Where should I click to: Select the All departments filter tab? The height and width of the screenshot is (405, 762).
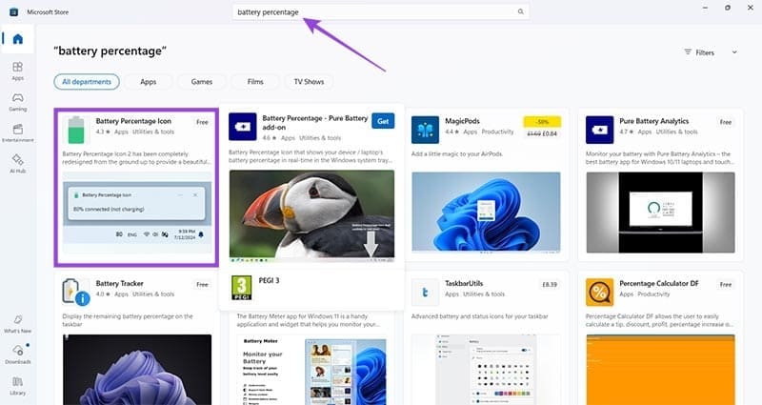[87, 82]
